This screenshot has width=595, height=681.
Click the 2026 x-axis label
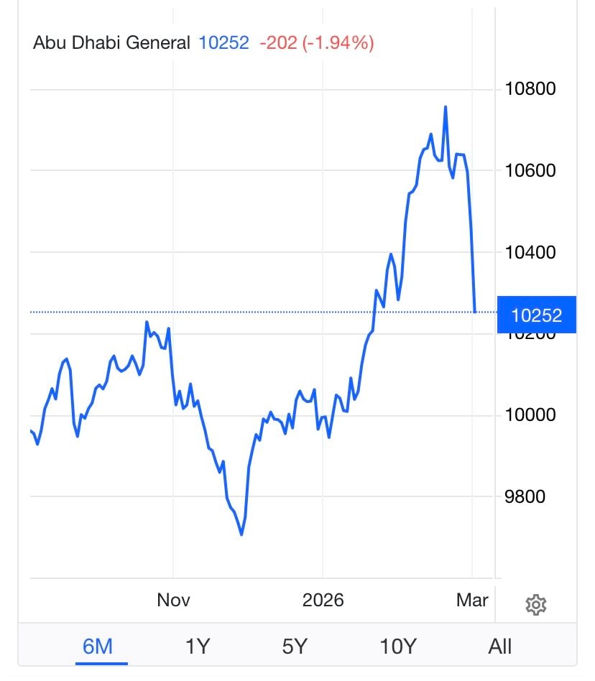(x=323, y=600)
